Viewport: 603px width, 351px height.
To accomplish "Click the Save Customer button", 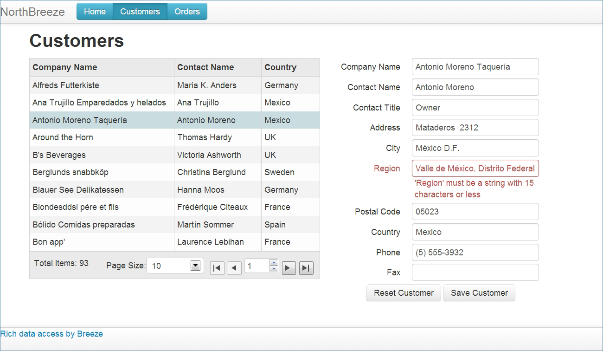I will 479,293.
